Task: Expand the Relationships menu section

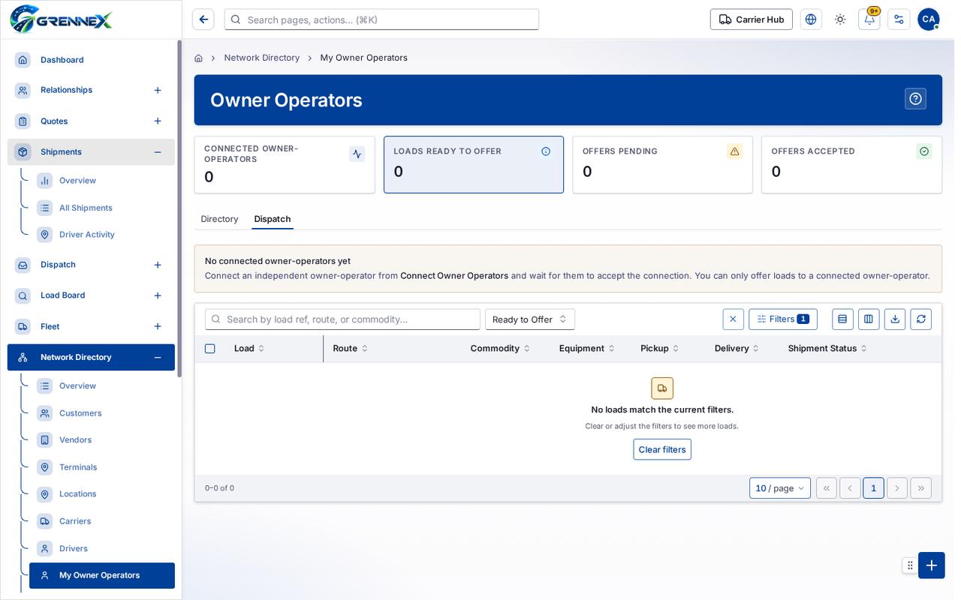Action: pos(158,90)
